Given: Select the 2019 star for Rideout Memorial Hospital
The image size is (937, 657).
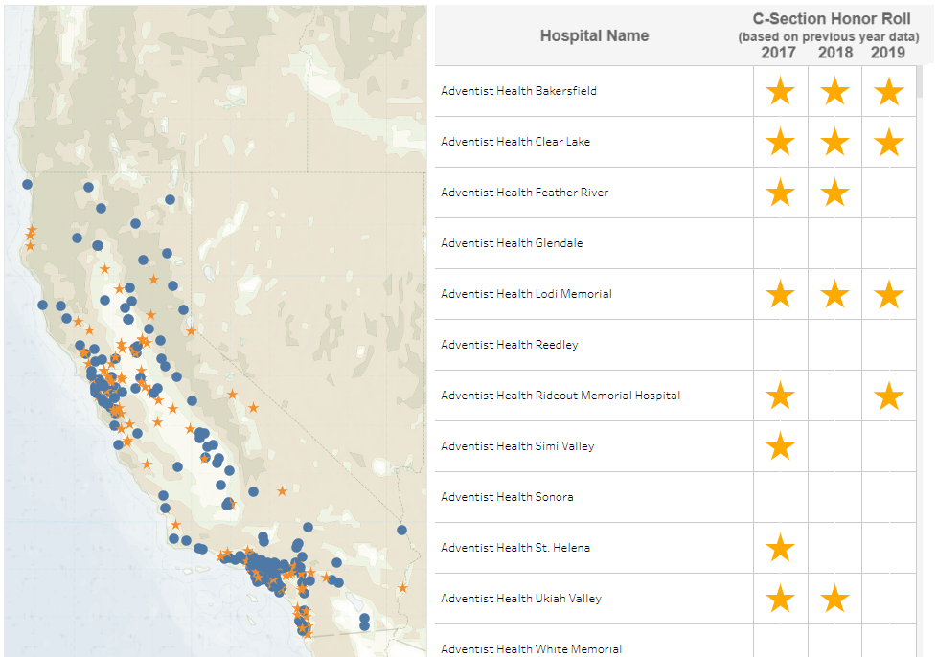Looking at the screenshot, I should [x=889, y=396].
